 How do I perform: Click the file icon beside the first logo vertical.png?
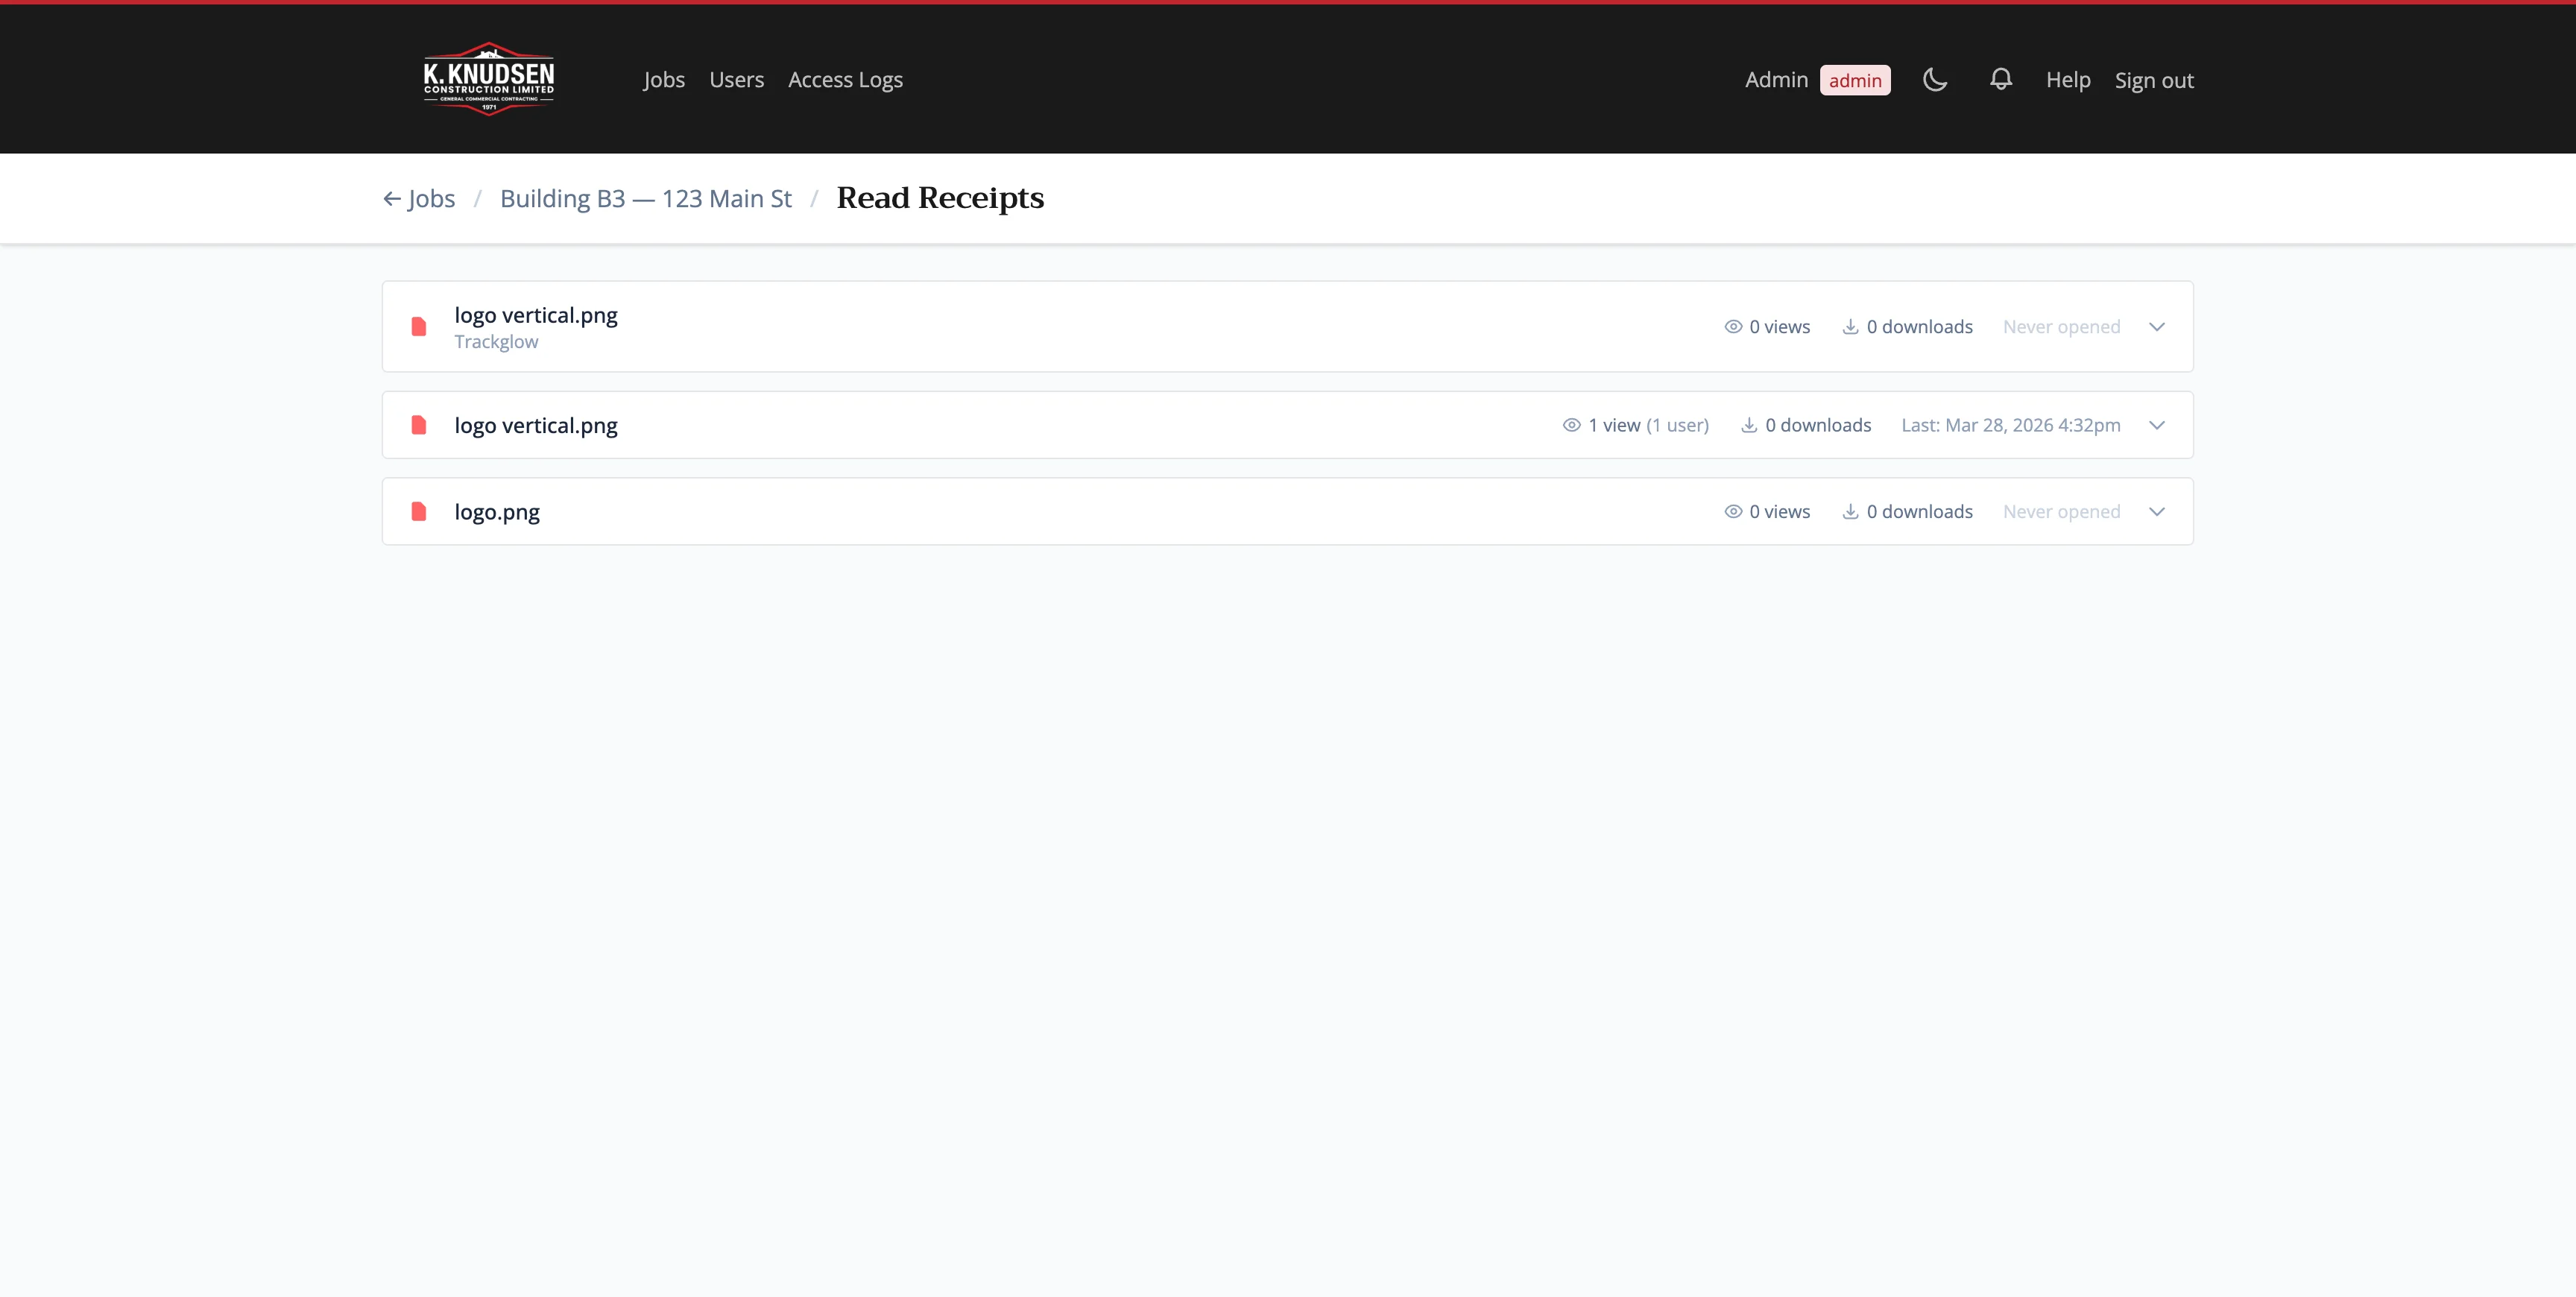pyautogui.click(x=418, y=326)
